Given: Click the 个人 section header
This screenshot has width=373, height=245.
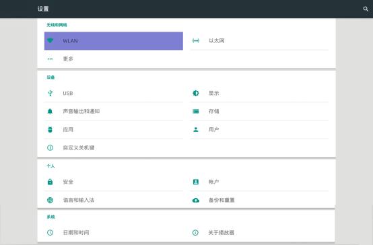Looking at the screenshot, I should 50,166.
